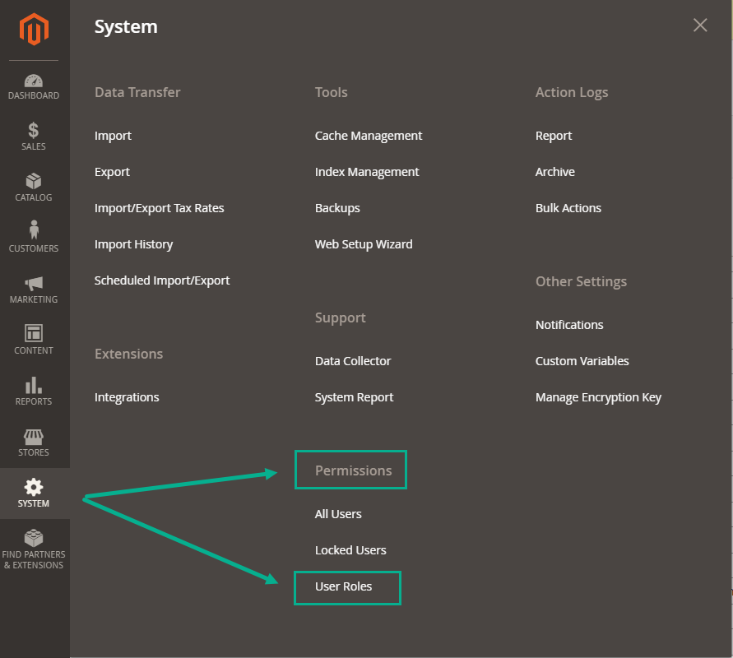Image resolution: width=733 pixels, height=658 pixels.
Task: Open the Dashboard gauge icon
Action: click(x=34, y=81)
